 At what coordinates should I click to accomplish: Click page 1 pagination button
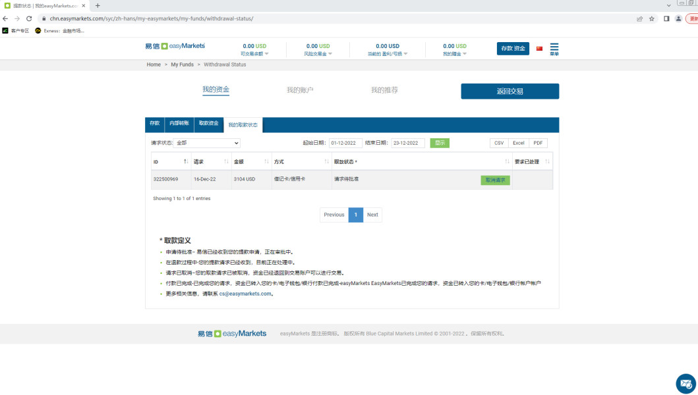[356, 215]
